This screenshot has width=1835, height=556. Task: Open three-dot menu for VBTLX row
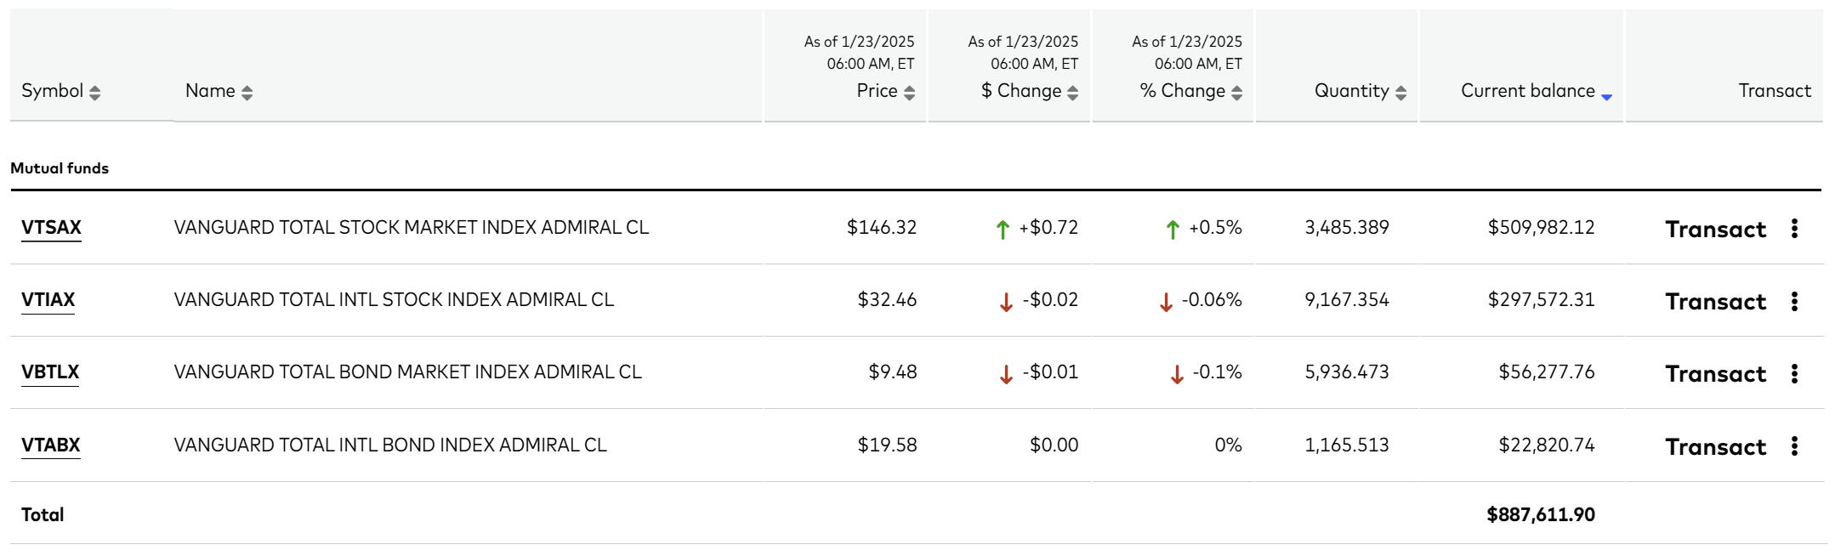pyautogui.click(x=1794, y=373)
